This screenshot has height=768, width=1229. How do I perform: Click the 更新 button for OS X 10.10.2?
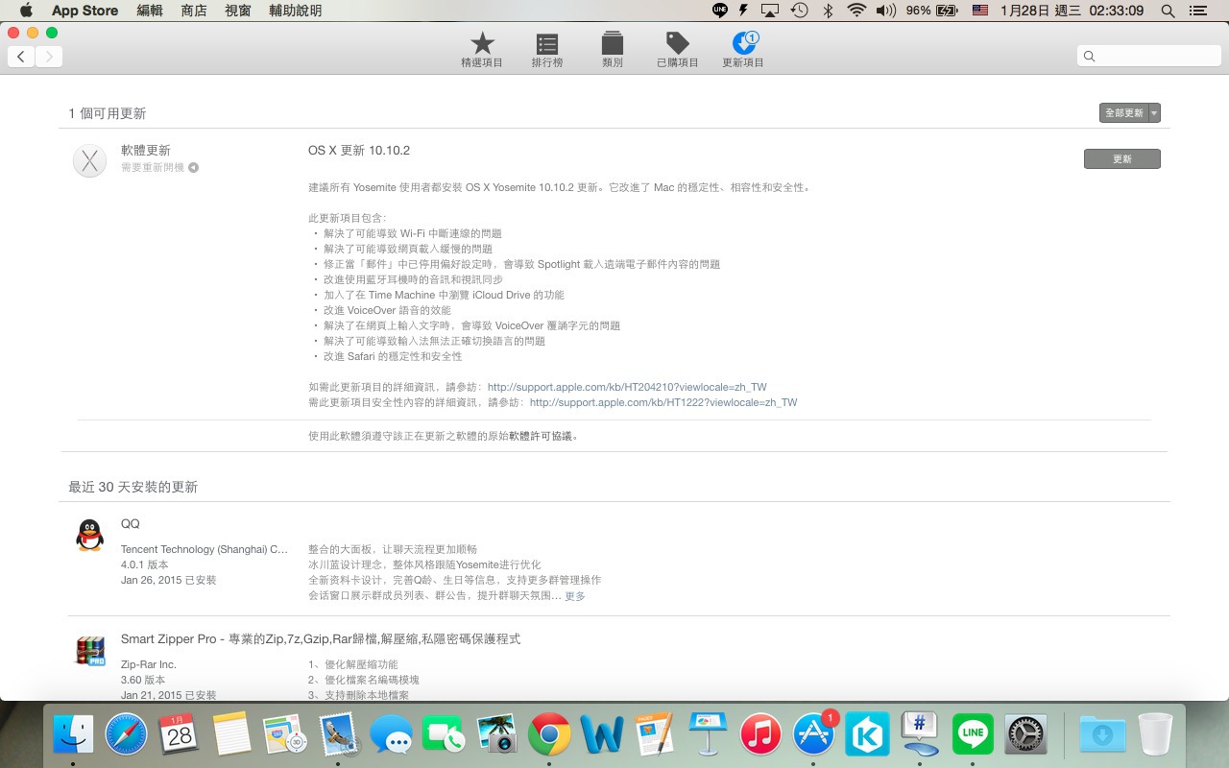click(x=1122, y=158)
